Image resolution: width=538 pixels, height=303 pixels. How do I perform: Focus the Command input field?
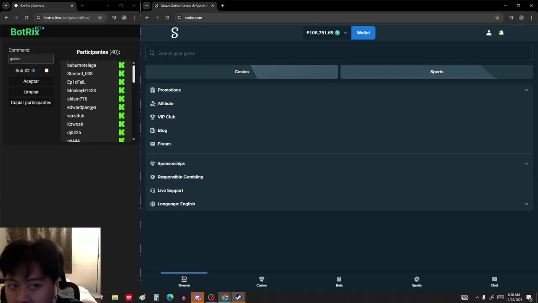click(31, 59)
